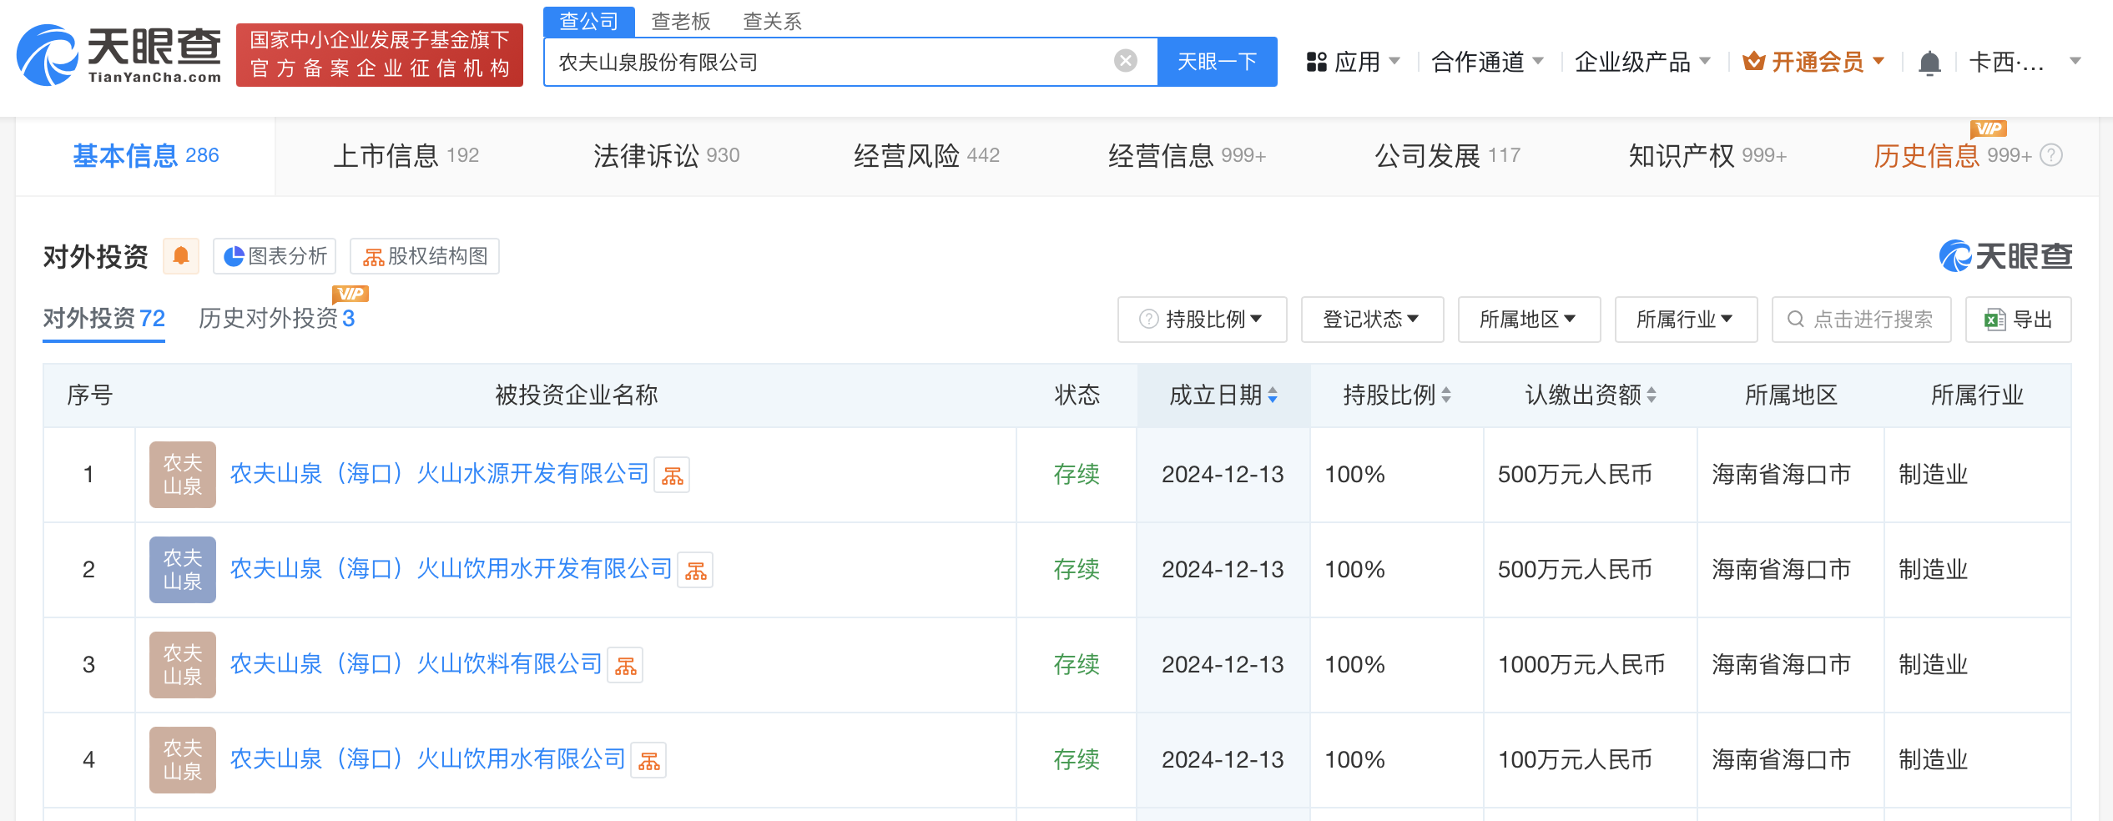This screenshot has width=2113, height=821.
Task: Click company logo thumbnail in row 3
Action: 183,665
